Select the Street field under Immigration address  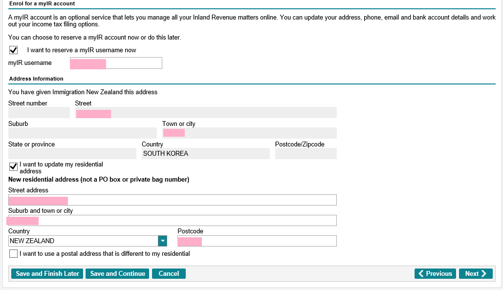pos(205,113)
